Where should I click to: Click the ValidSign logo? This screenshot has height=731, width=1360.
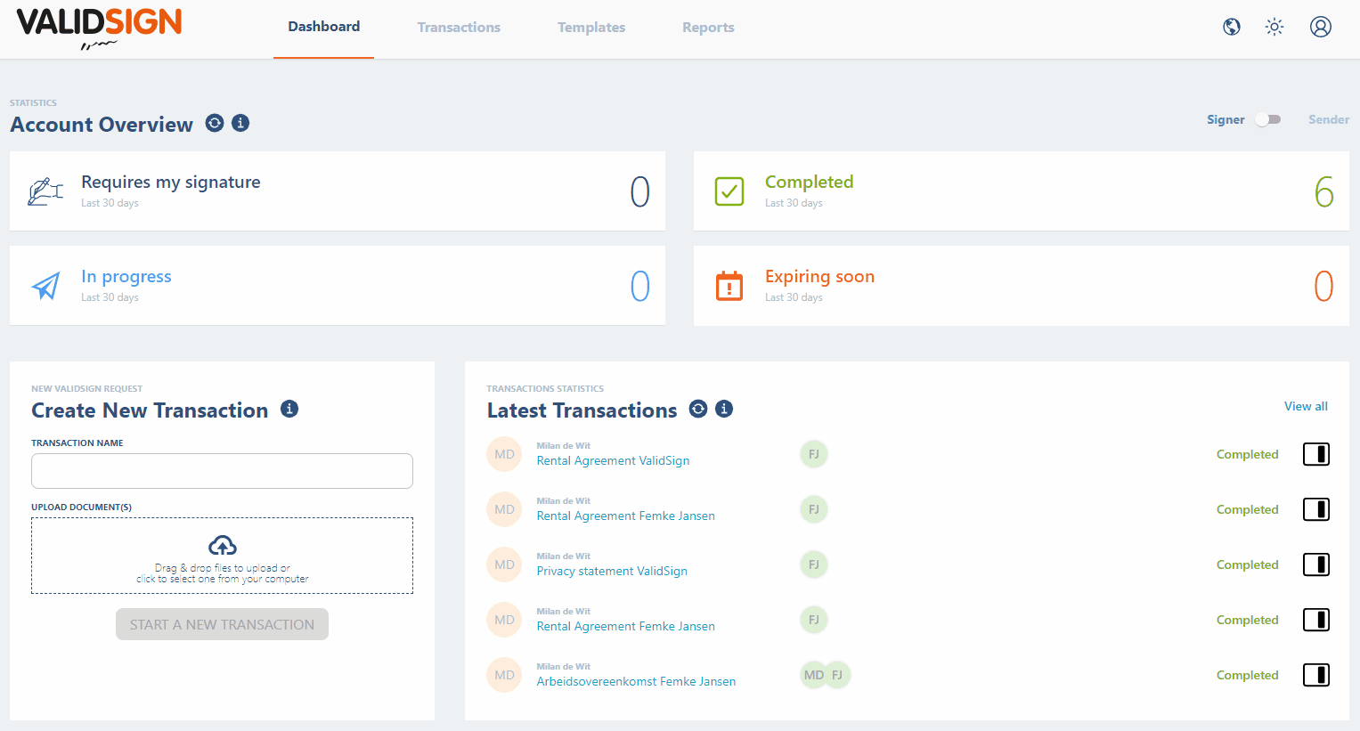[99, 28]
